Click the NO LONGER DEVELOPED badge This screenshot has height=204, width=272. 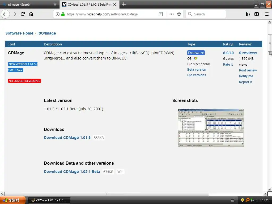coord(24,81)
